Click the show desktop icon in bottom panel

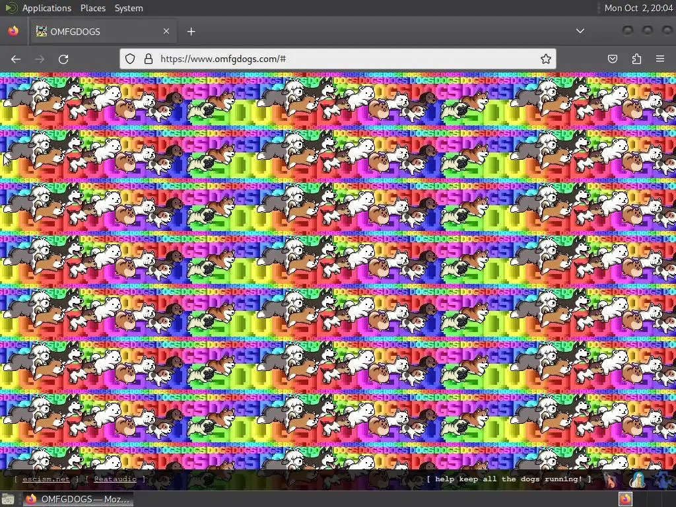pos(8,499)
